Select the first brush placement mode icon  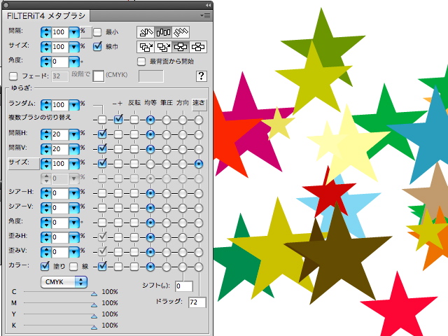tap(145, 32)
